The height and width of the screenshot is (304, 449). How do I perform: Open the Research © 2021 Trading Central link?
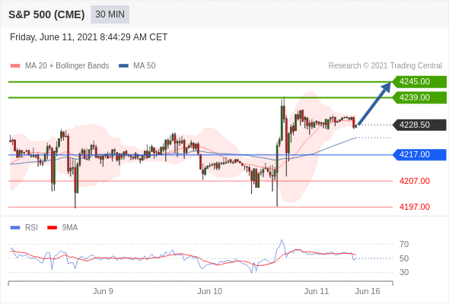(385, 66)
